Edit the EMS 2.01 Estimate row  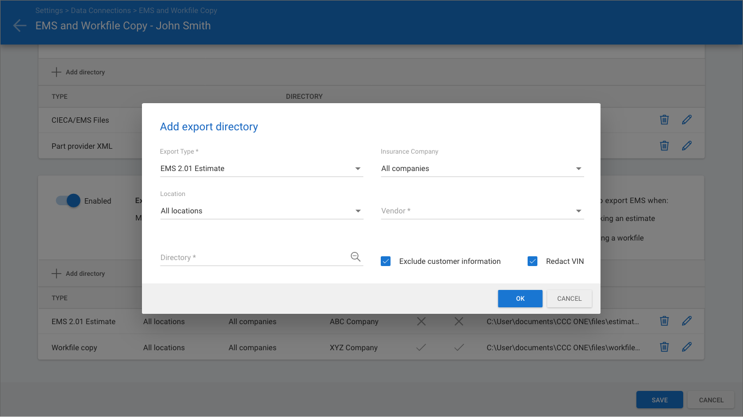[687, 321]
